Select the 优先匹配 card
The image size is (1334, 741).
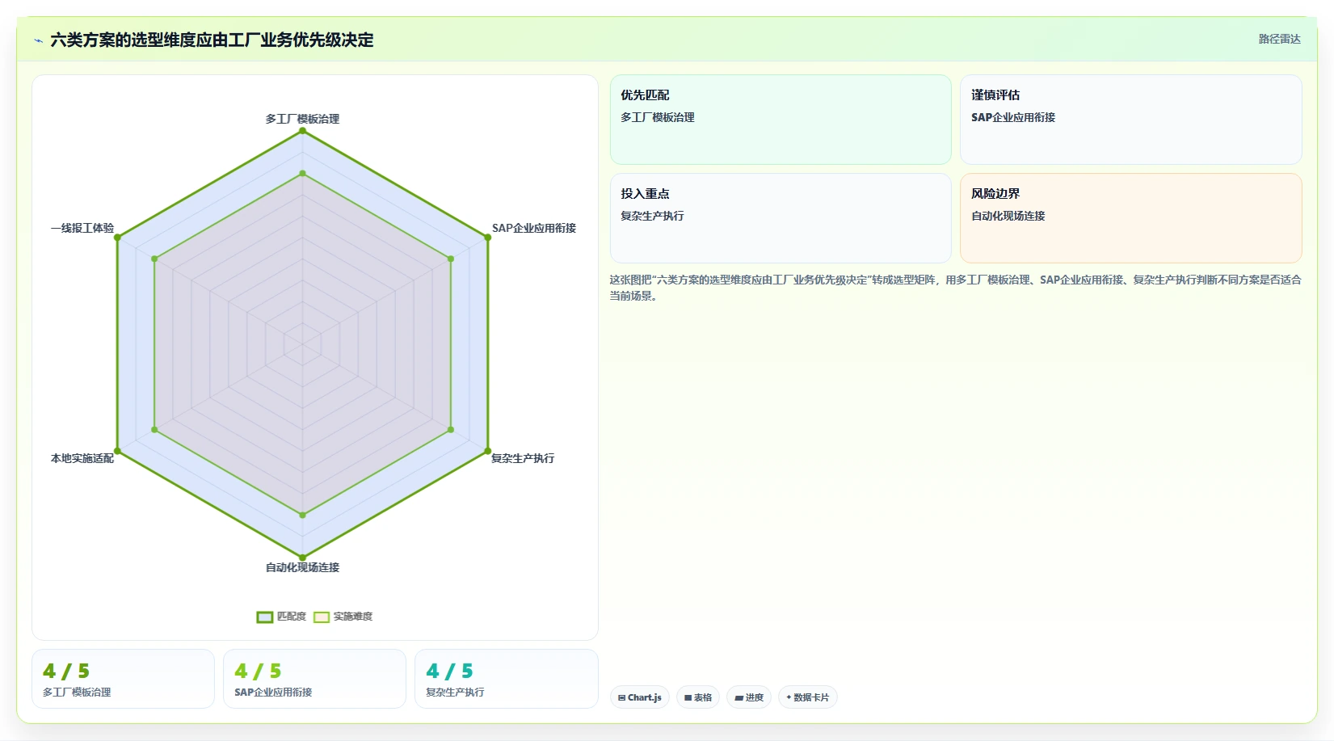(781, 120)
